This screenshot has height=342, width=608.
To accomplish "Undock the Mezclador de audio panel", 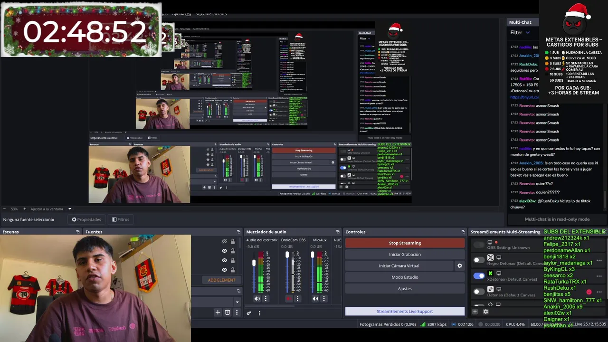I will click(338, 232).
